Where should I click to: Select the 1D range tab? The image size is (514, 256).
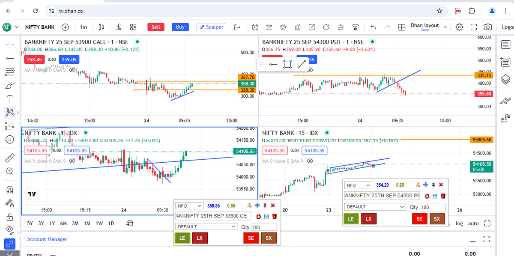click(x=111, y=223)
